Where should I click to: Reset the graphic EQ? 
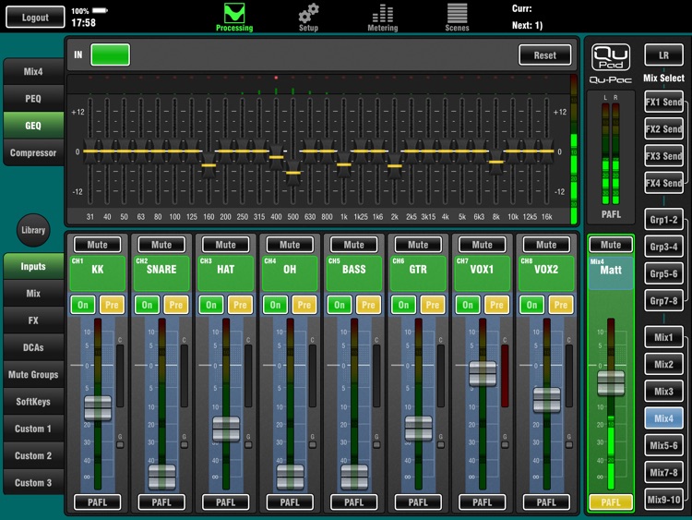[x=544, y=55]
